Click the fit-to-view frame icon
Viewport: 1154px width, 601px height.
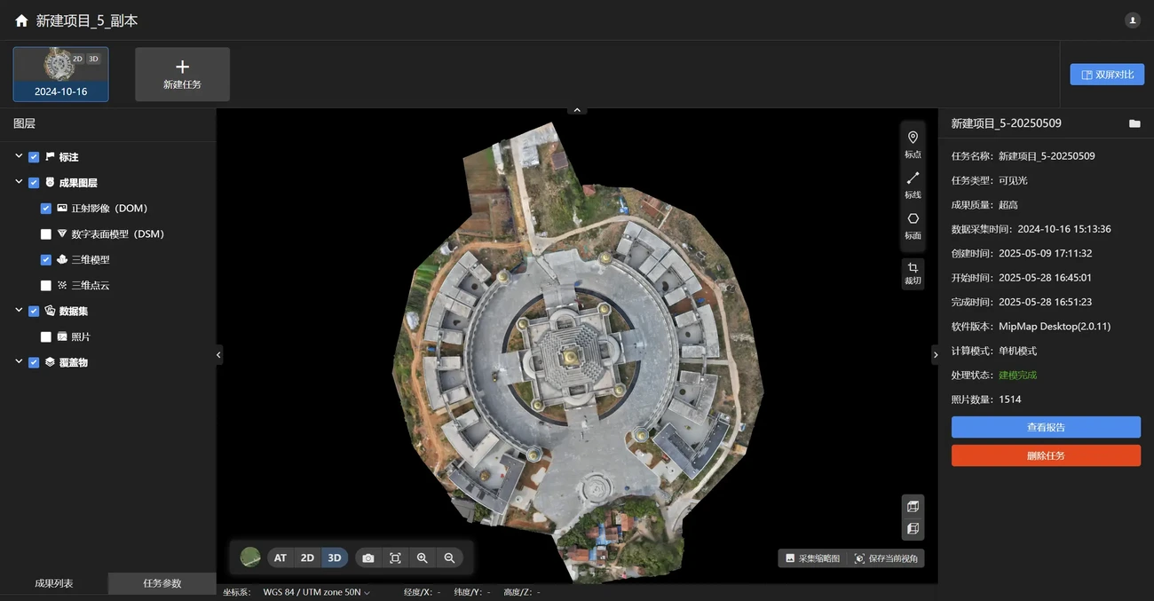click(x=396, y=558)
